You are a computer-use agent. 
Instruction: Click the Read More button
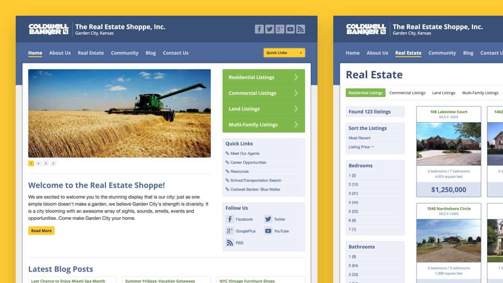pyautogui.click(x=41, y=231)
